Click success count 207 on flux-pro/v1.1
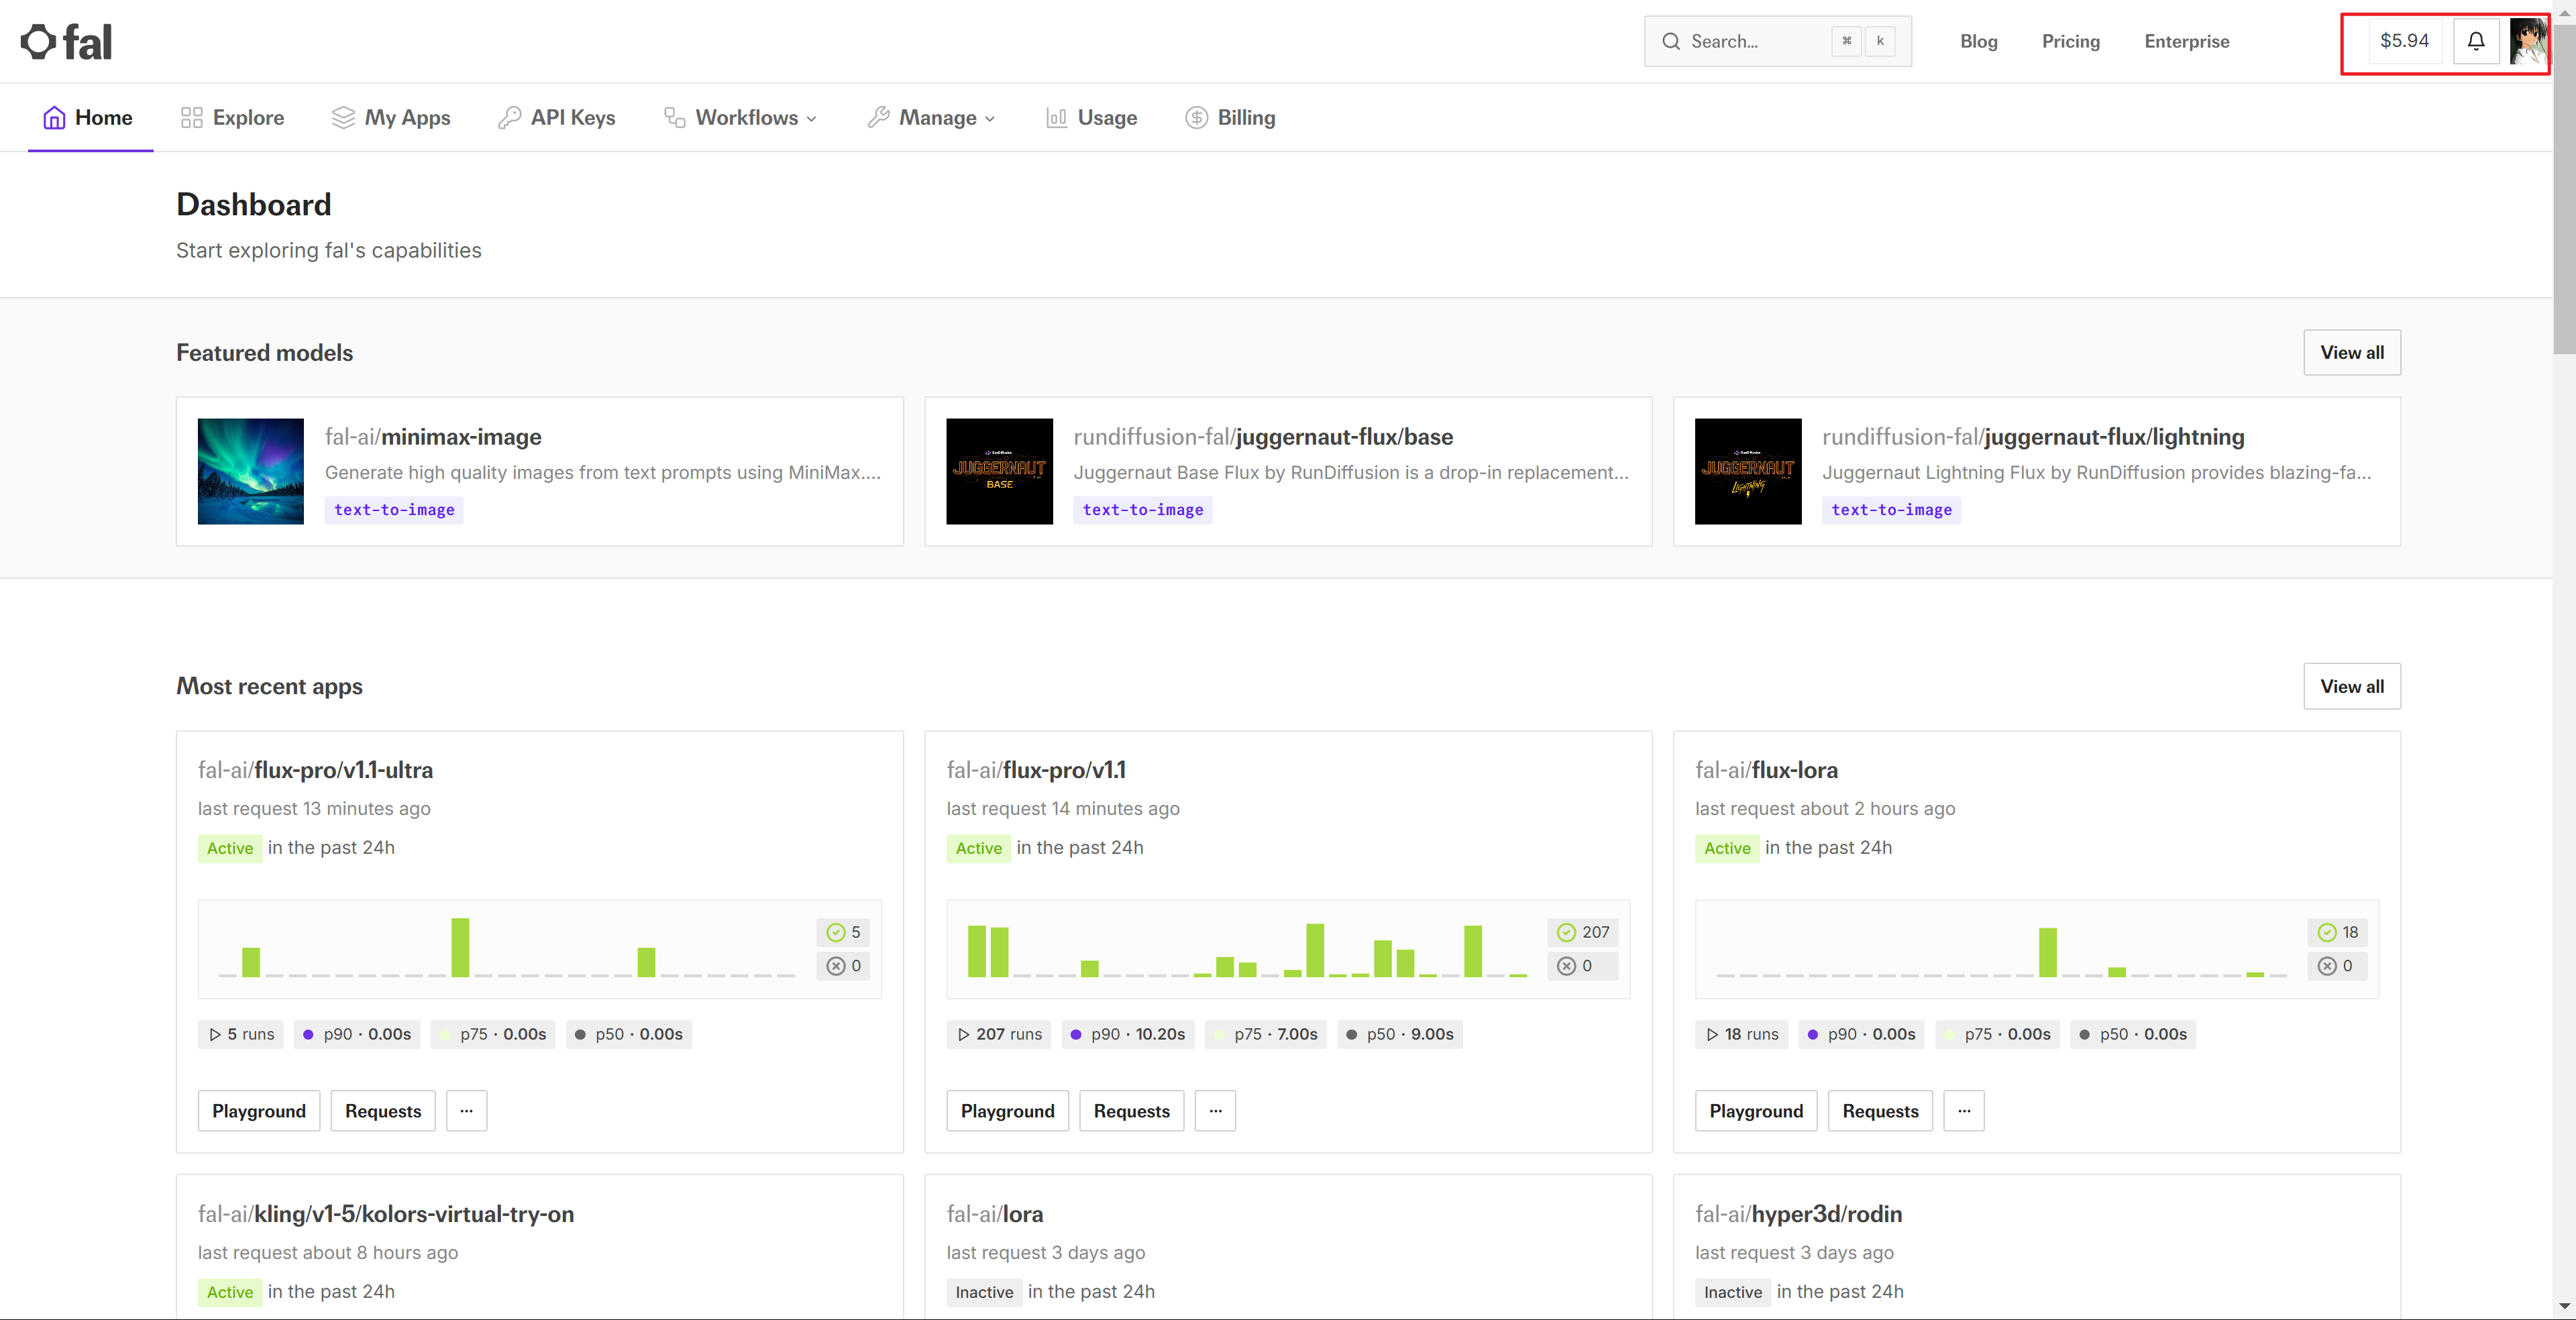 1584,932
